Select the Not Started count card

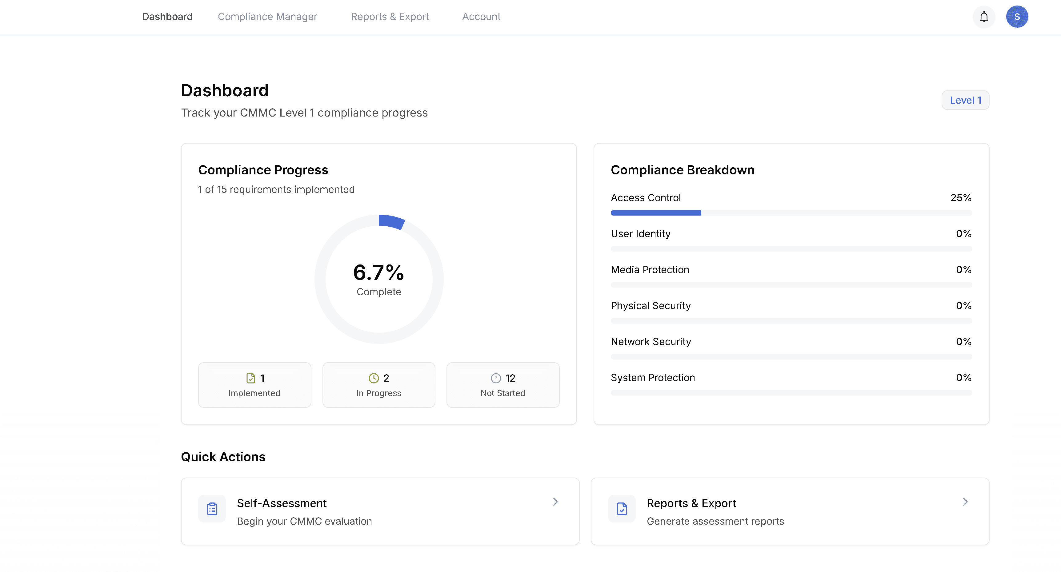[503, 385]
